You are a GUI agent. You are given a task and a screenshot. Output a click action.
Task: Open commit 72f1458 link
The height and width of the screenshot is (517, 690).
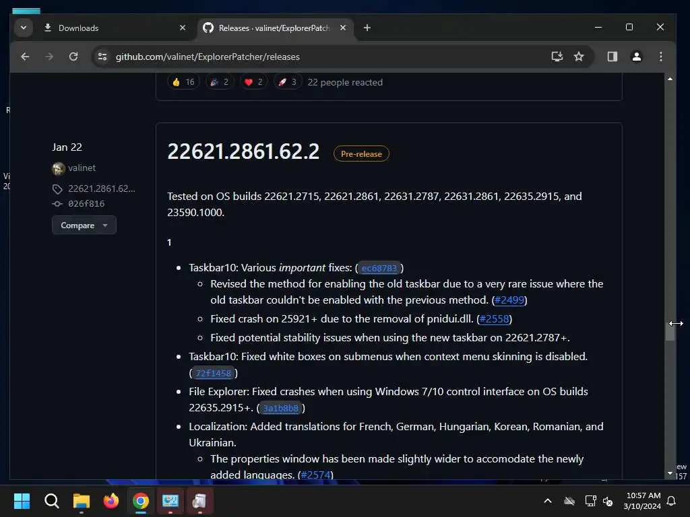tap(214, 373)
